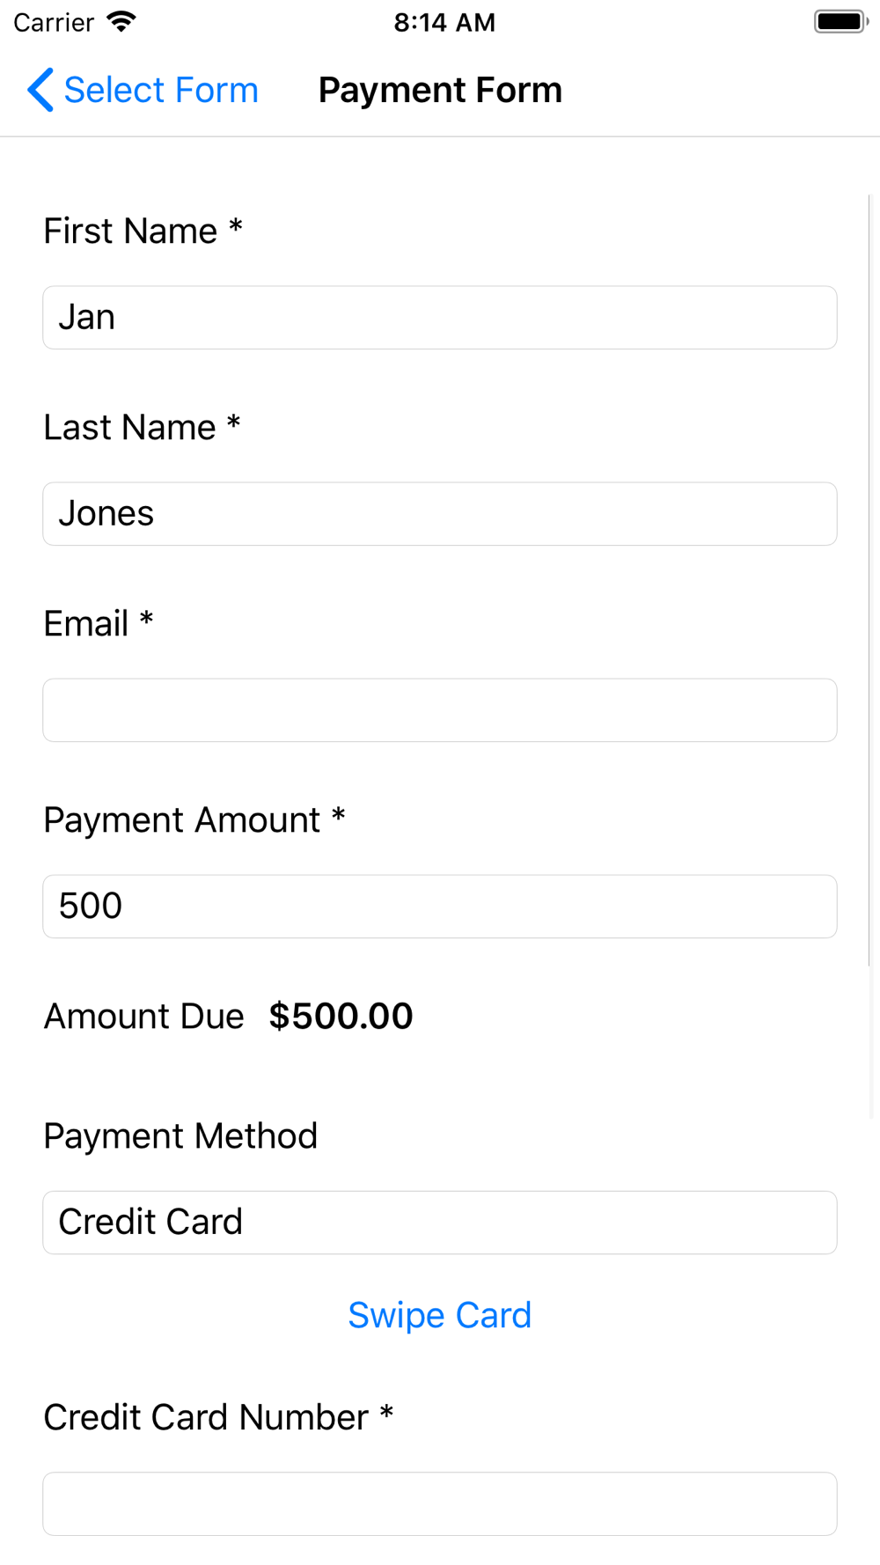Tap the Carrier text in status bar
Screen dimensions: 880x1565
tap(54, 22)
